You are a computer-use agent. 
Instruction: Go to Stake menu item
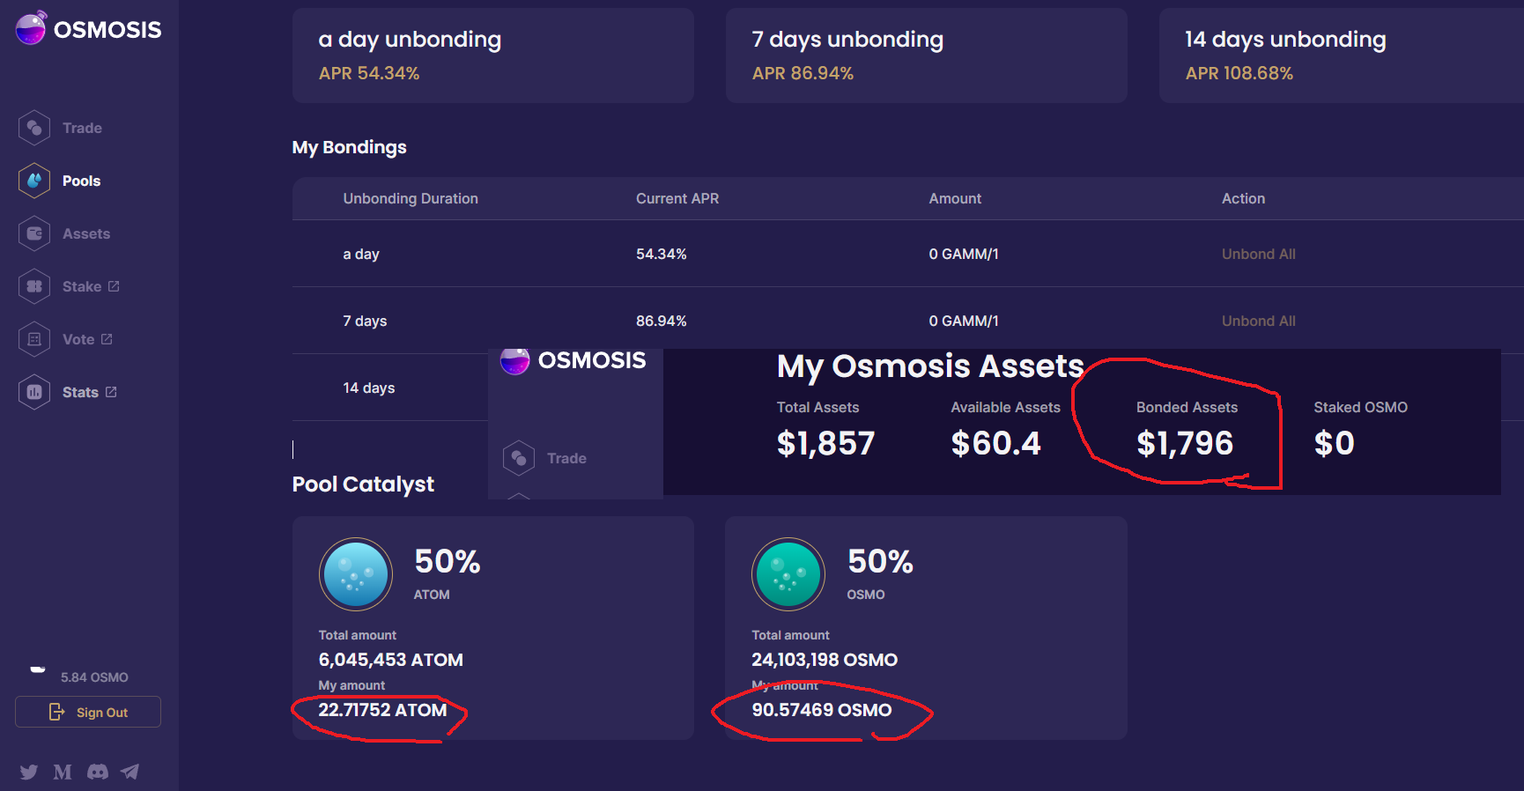[82, 286]
